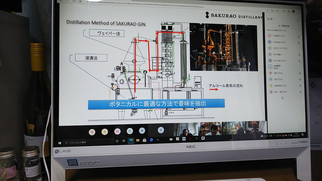
Task: Open File Explorer from the taskbar
Action: [x=138, y=140]
